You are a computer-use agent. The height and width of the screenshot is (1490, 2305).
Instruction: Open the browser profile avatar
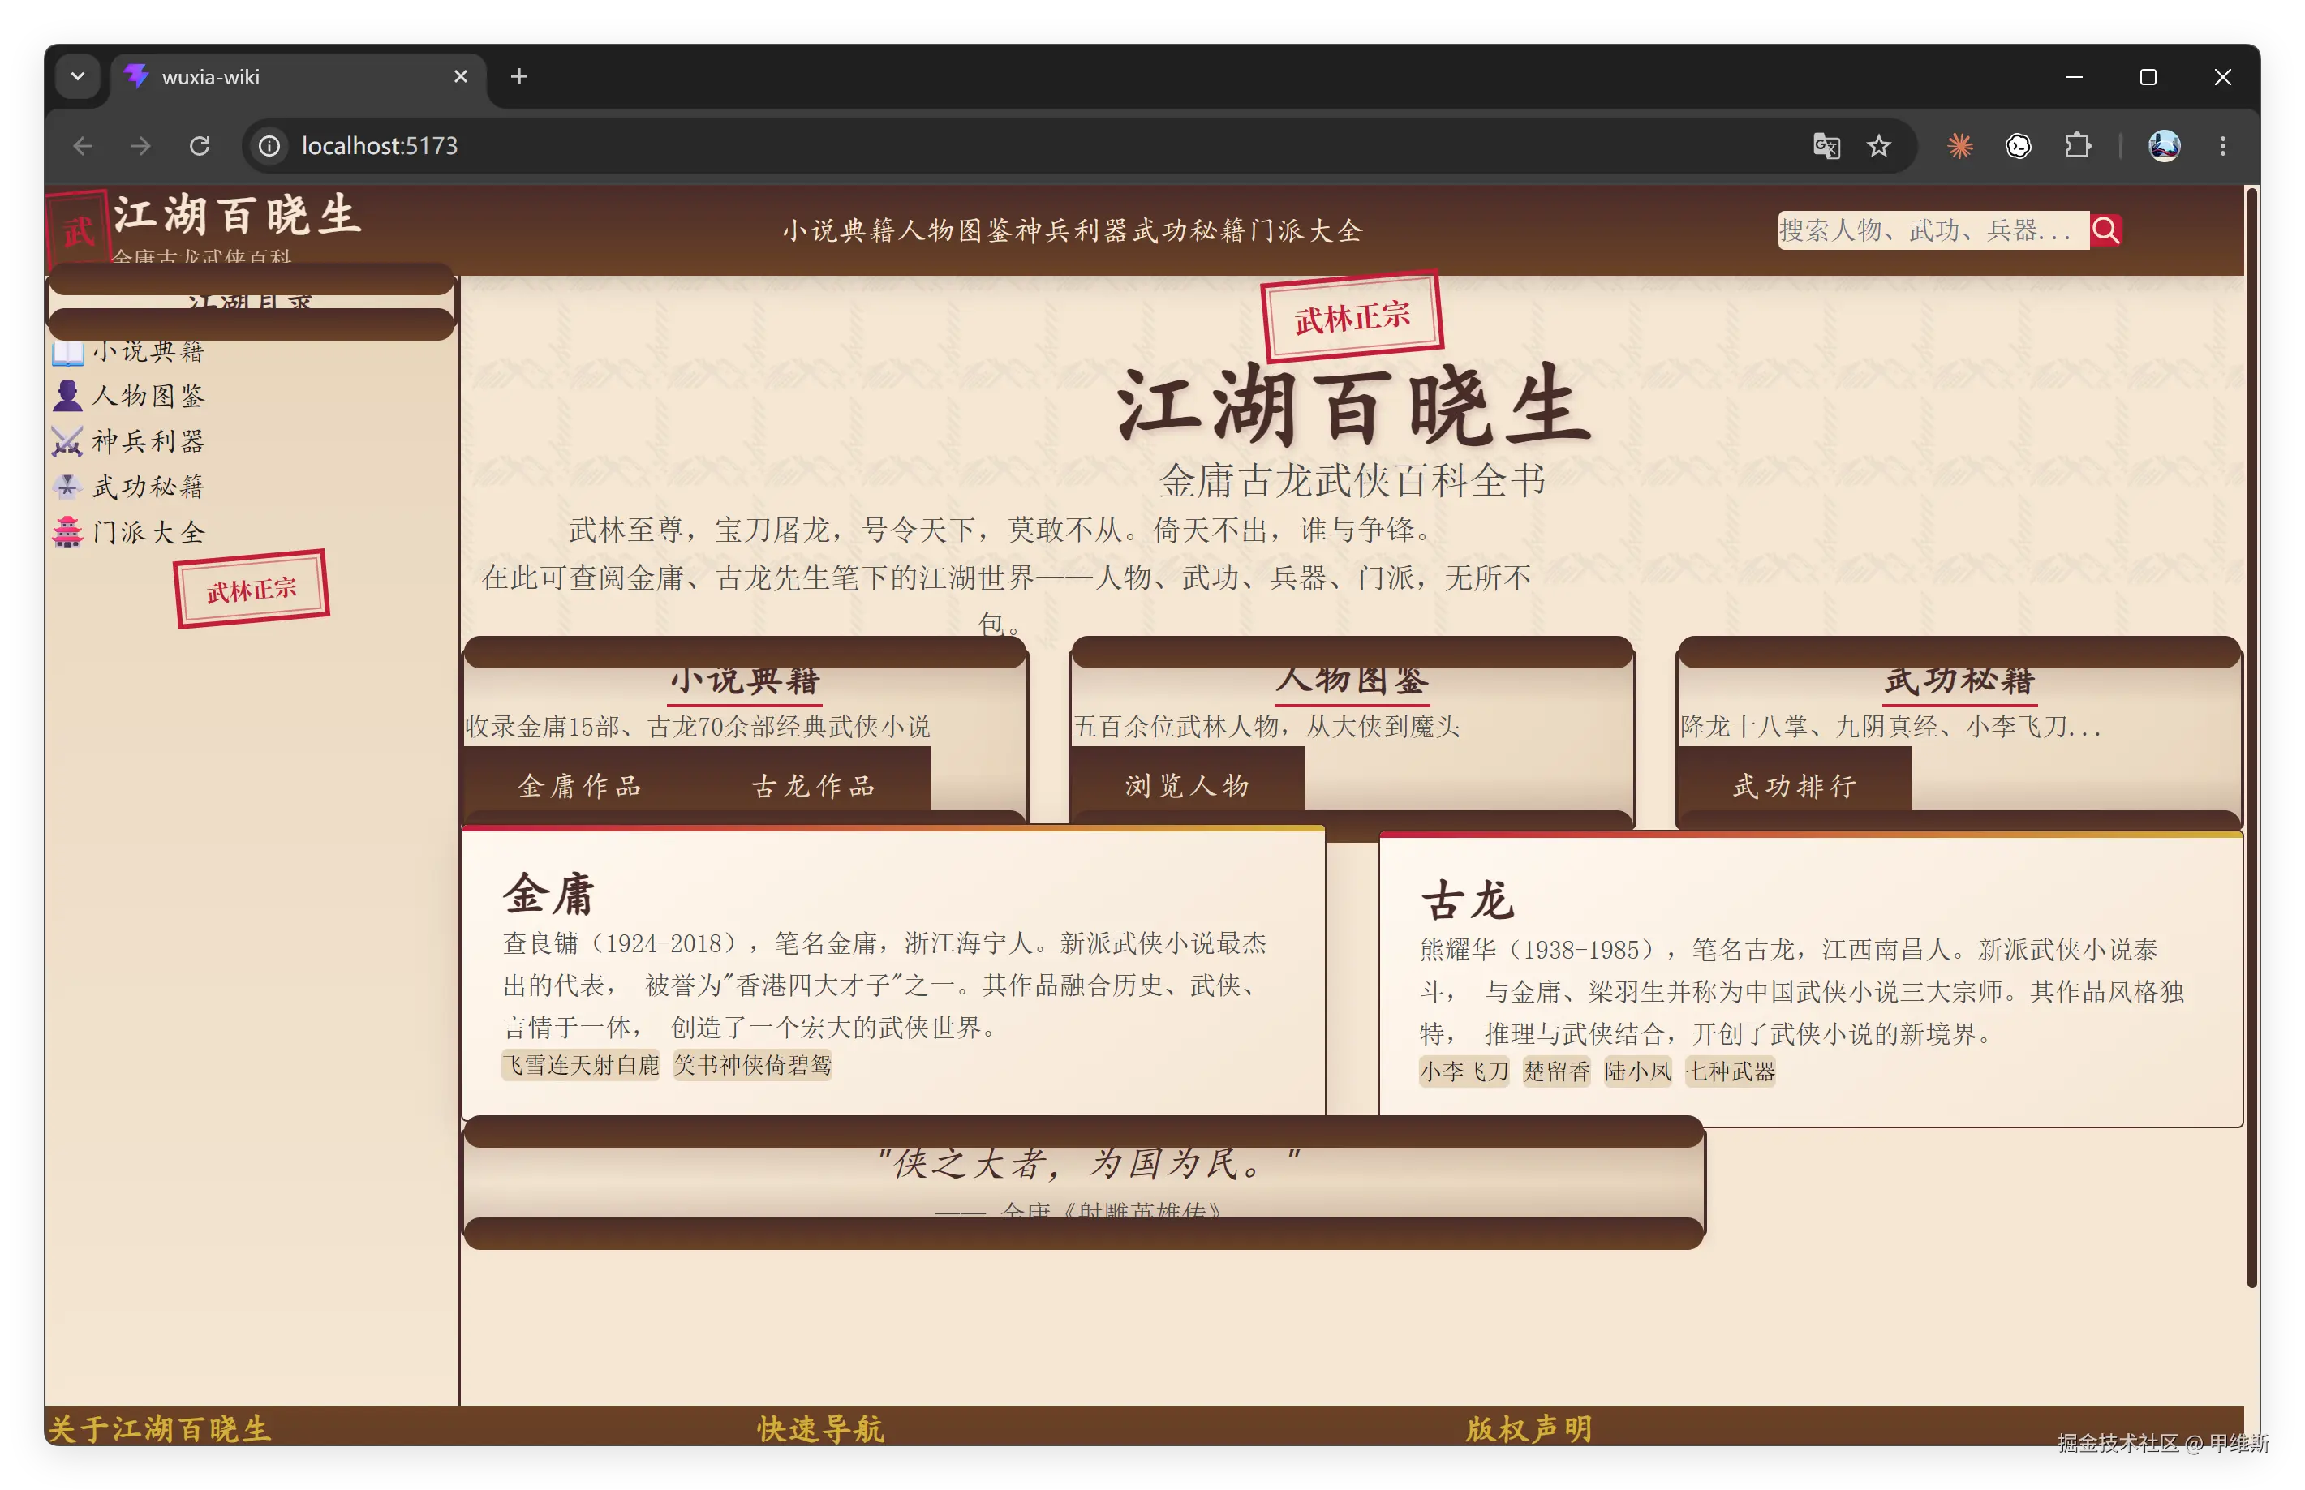coord(2164,146)
